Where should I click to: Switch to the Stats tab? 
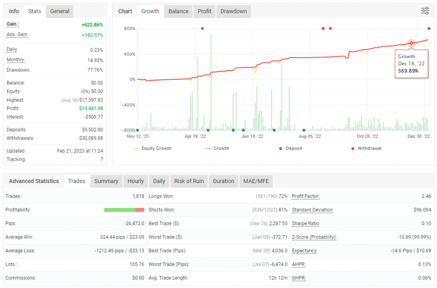(x=34, y=11)
